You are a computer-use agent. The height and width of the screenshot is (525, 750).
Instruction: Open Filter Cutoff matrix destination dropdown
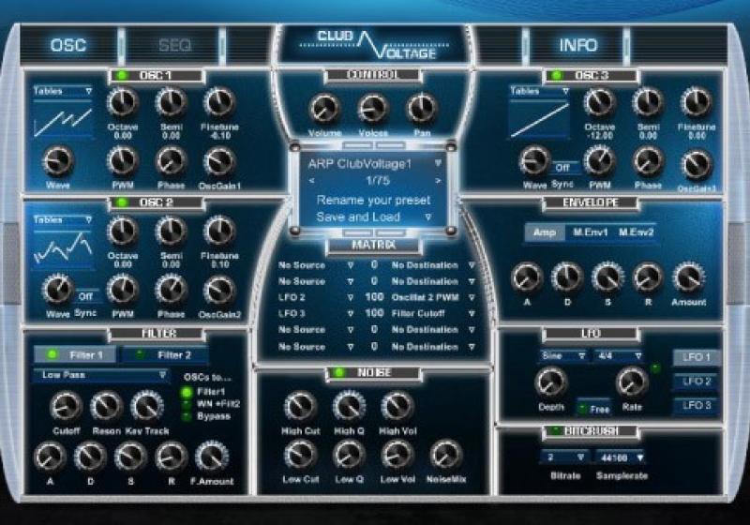[x=433, y=314]
